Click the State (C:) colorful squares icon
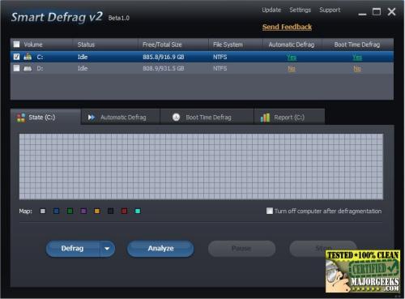 coord(21,117)
